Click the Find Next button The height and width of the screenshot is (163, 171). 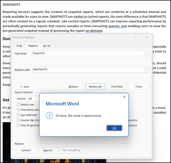click(x=117, y=86)
